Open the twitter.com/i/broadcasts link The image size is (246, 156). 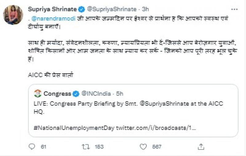[x=157, y=127]
